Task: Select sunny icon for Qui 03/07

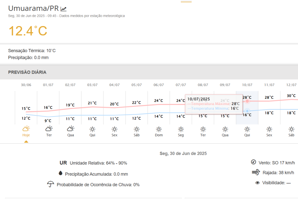Action: (x=92, y=129)
